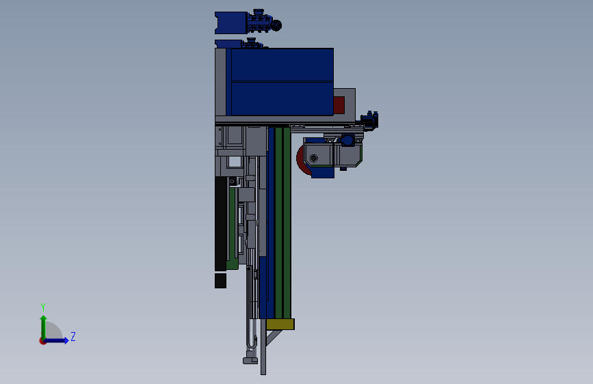Click the red origin ball of orientation triad

click(x=42, y=341)
